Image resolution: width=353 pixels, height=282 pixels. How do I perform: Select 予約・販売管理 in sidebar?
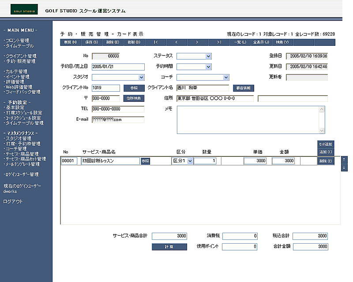(20, 61)
